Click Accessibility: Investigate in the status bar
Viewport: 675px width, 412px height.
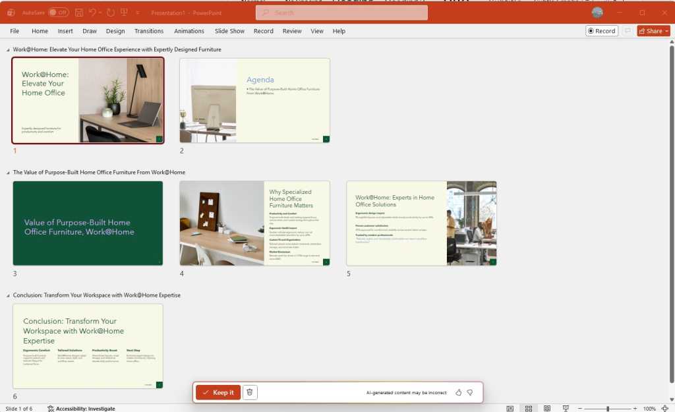[x=81, y=409]
